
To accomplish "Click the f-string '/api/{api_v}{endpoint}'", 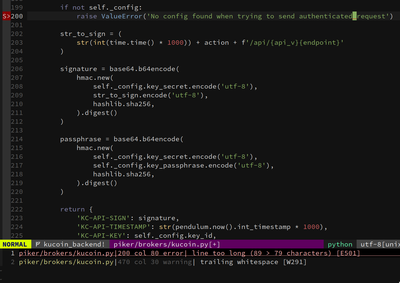I will tap(293, 43).
